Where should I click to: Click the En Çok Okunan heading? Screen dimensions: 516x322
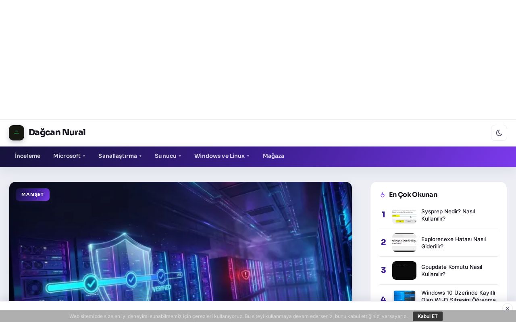tap(413, 195)
